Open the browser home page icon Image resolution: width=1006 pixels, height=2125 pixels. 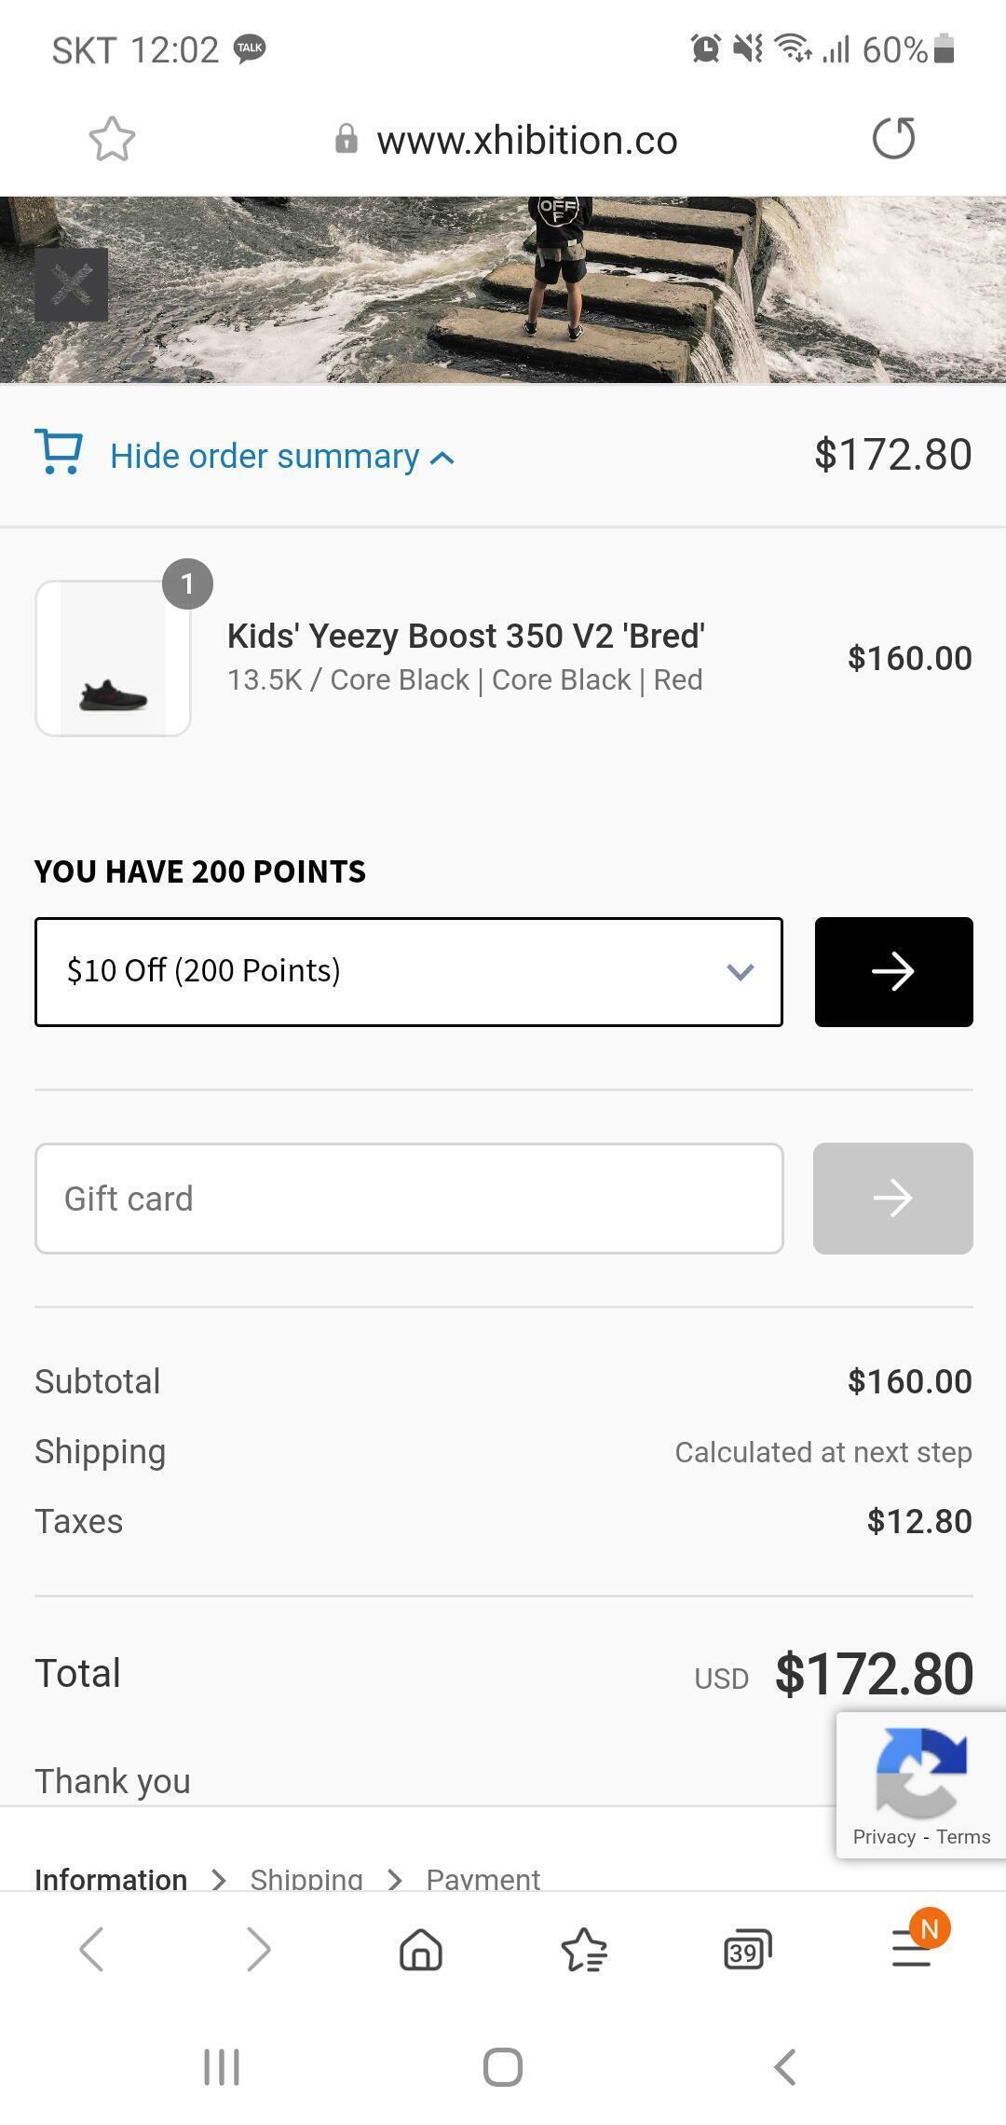[421, 1950]
